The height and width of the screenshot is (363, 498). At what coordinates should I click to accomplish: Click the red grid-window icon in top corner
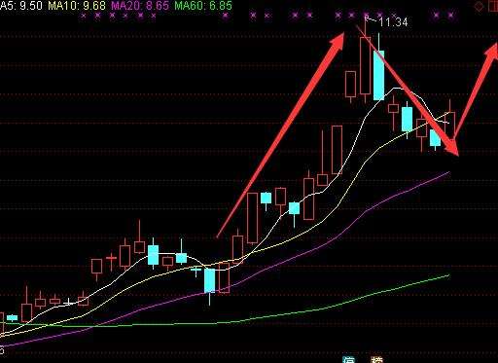pyautogui.click(x=493, y=7)
